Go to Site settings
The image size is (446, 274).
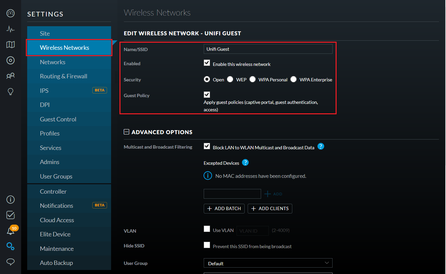tap(69, 33)
